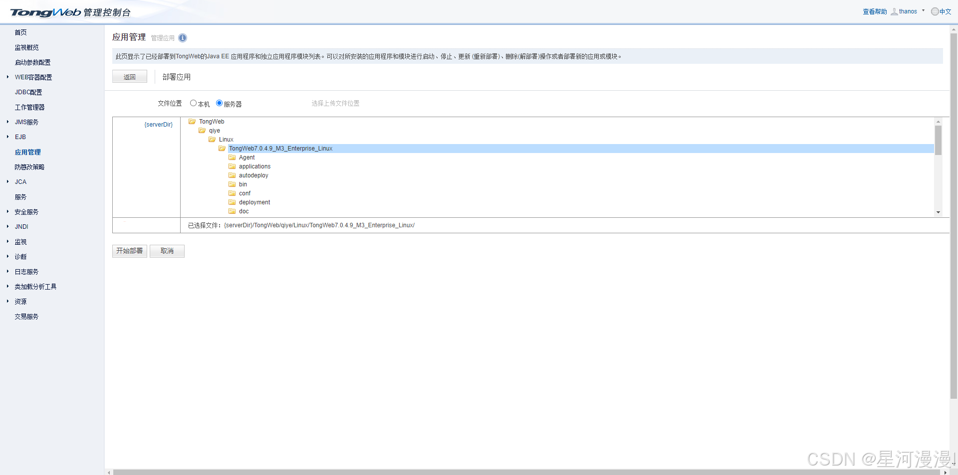Select the 服务器 file location radio
The height and width of the screenshot is (475, 958).
(x=219, y=103)
